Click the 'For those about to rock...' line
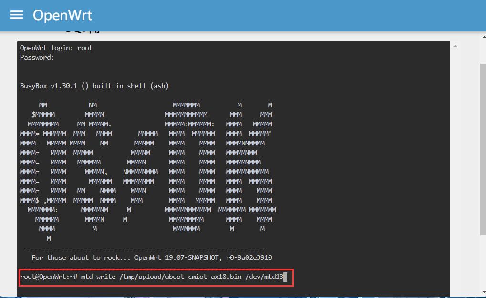486x298 pixels. (152, 257)
